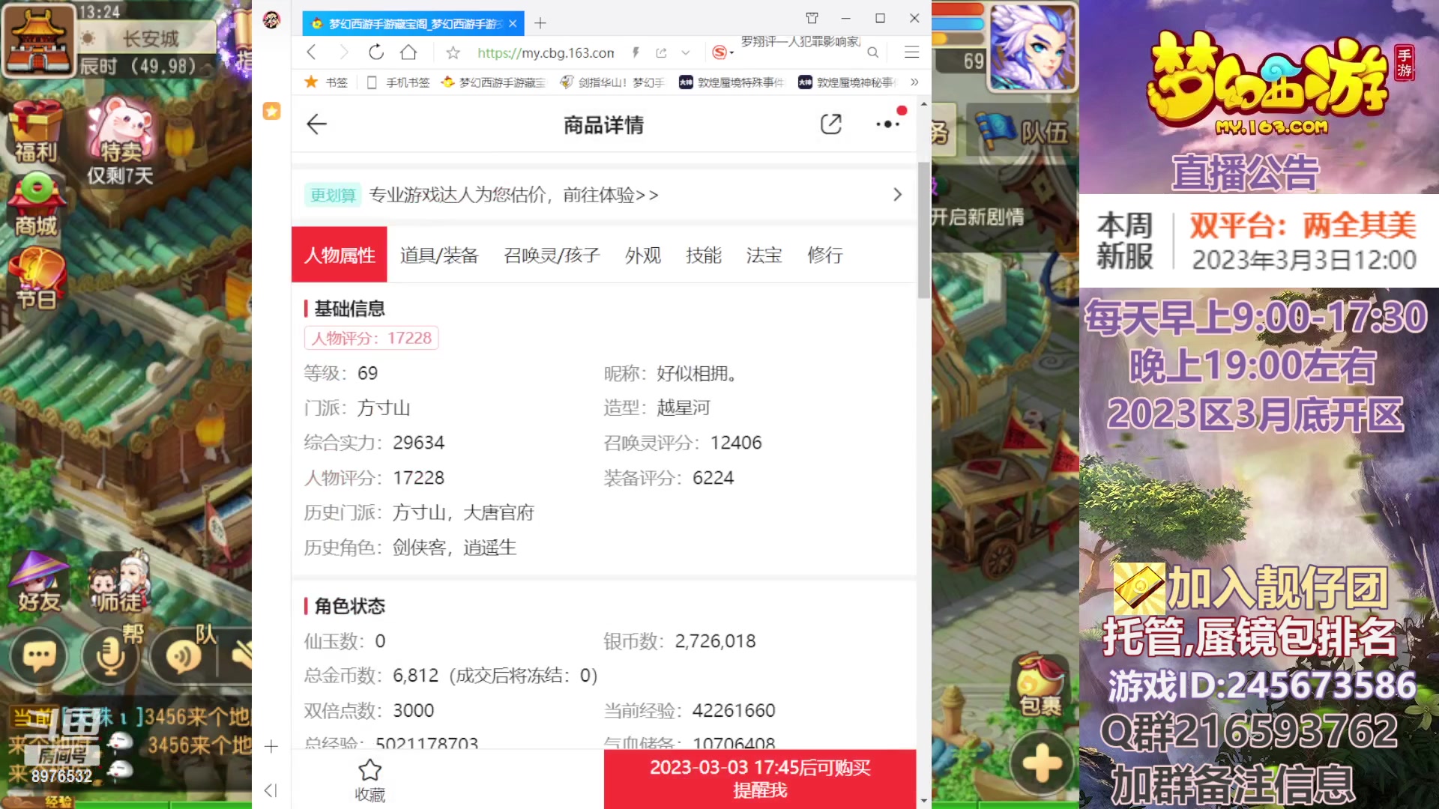Viewport: 1439px width, 809px height.
Task: Open the 师徒 mentor icon
Action: point(120,583)
